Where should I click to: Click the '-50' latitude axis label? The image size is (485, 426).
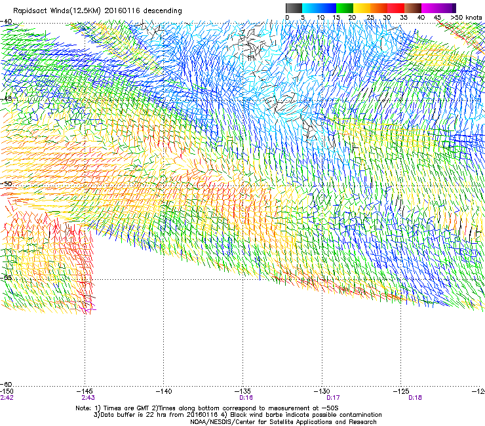6,184
